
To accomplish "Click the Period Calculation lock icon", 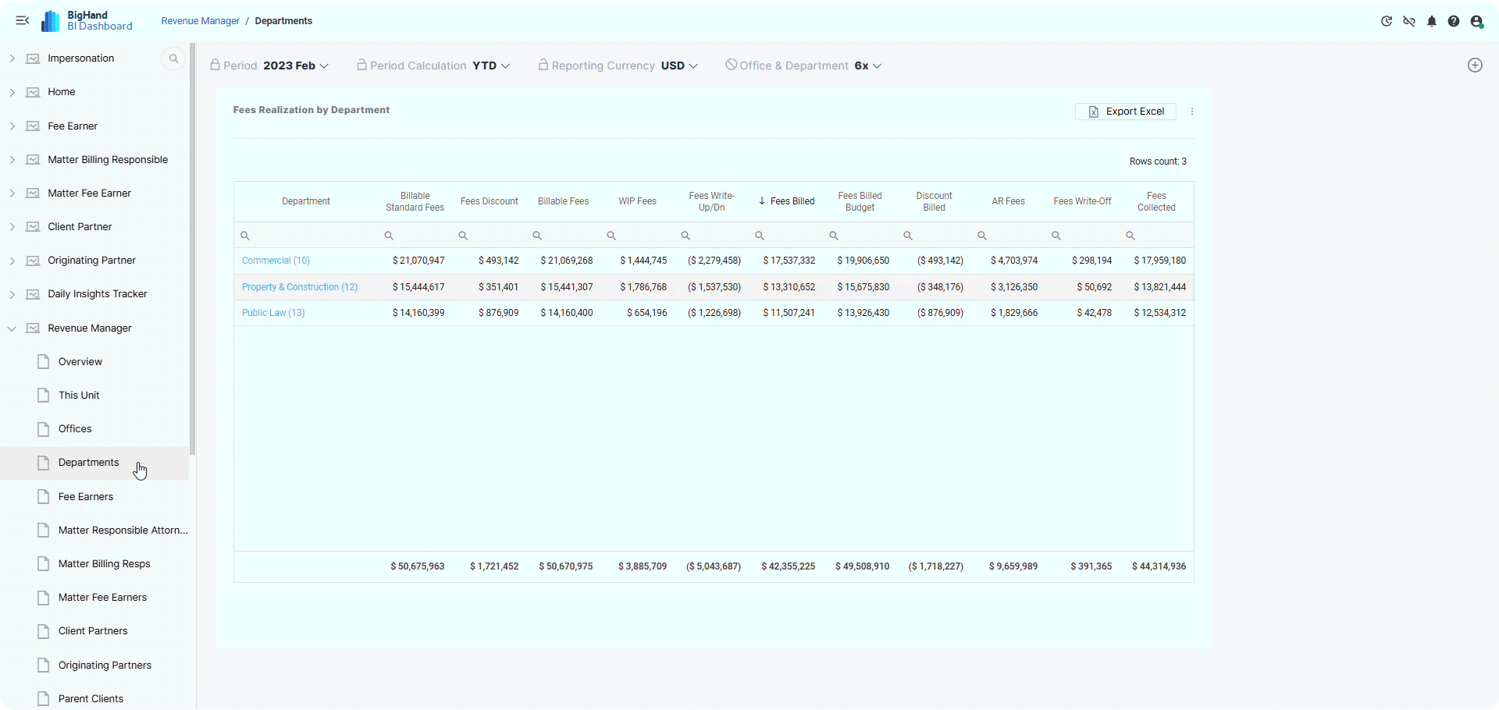I will tap(361, 65).
